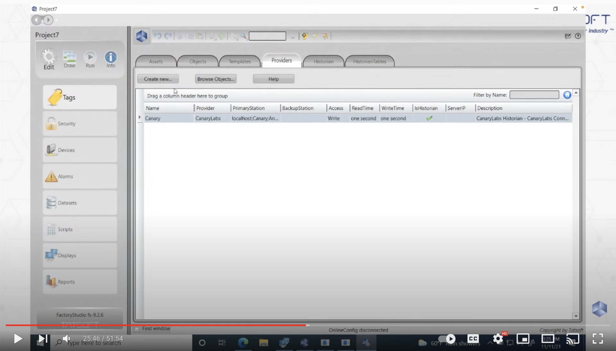Open the Reports sidebar section
616x351 pixels.
(80, 282)
